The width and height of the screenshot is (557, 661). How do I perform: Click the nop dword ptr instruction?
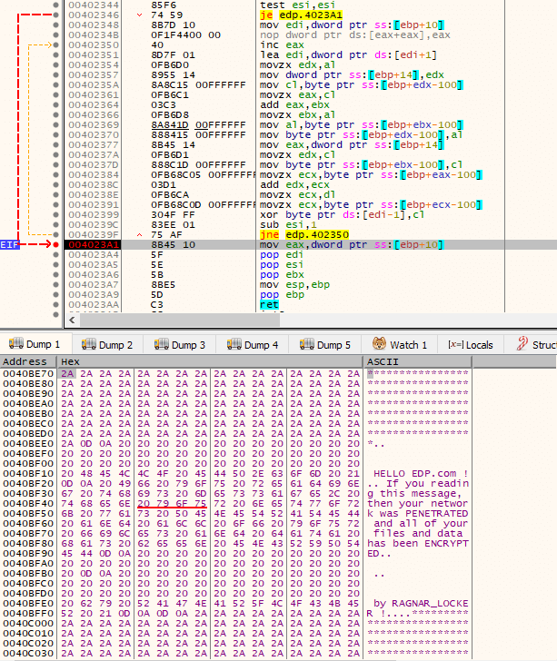355,35
